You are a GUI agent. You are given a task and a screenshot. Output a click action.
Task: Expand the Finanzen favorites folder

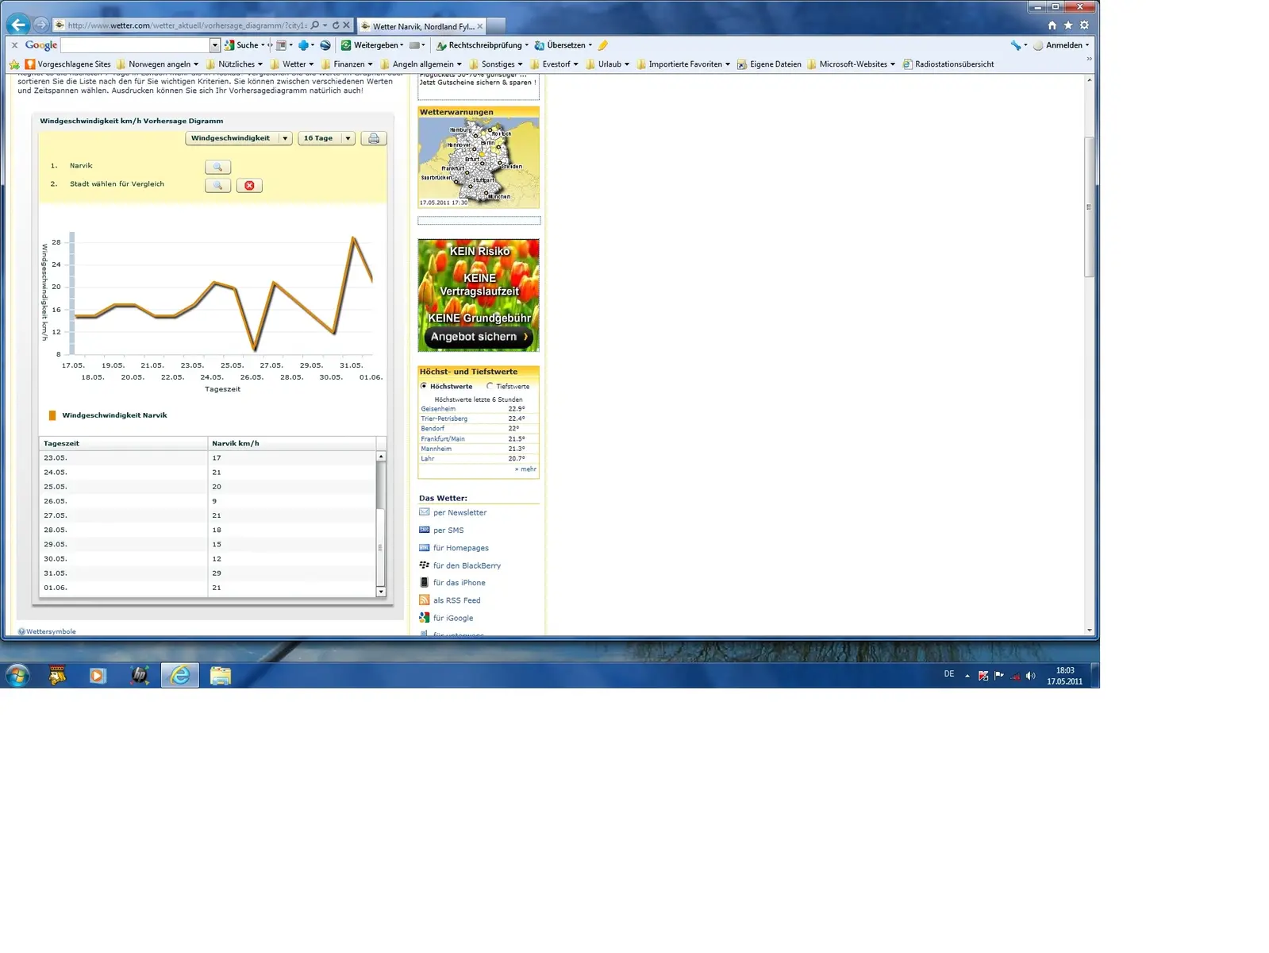[347, 64]
